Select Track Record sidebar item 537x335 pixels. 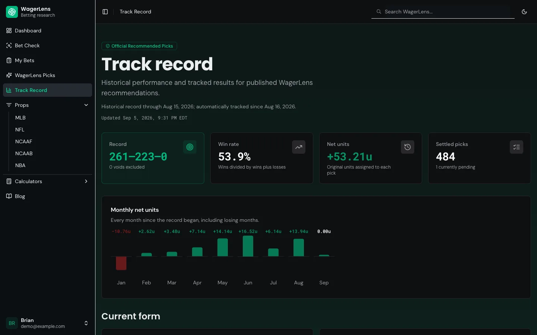[x=47, y=90]
